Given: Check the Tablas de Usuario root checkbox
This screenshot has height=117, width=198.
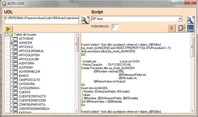Looking at the screenshot, I should pos(6,34).
